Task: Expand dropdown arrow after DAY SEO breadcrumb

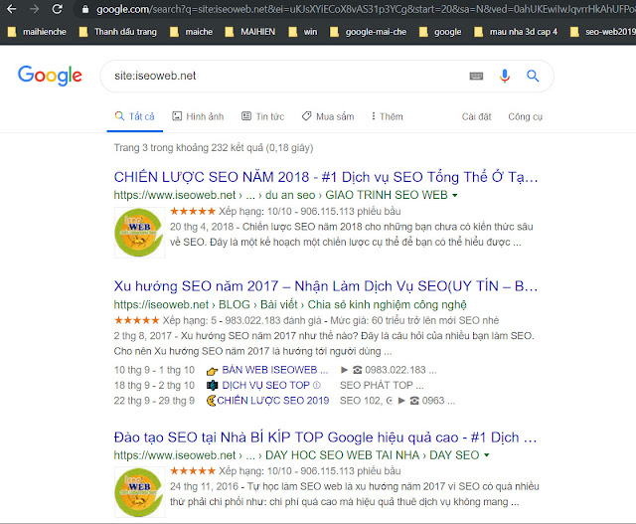Action: point(486,455)
